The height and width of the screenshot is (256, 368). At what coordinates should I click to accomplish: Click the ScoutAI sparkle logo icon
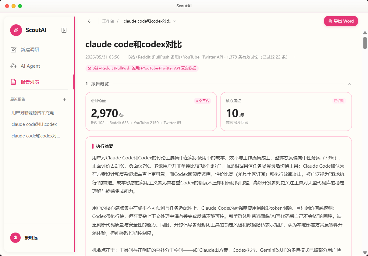tap(16, 30)
